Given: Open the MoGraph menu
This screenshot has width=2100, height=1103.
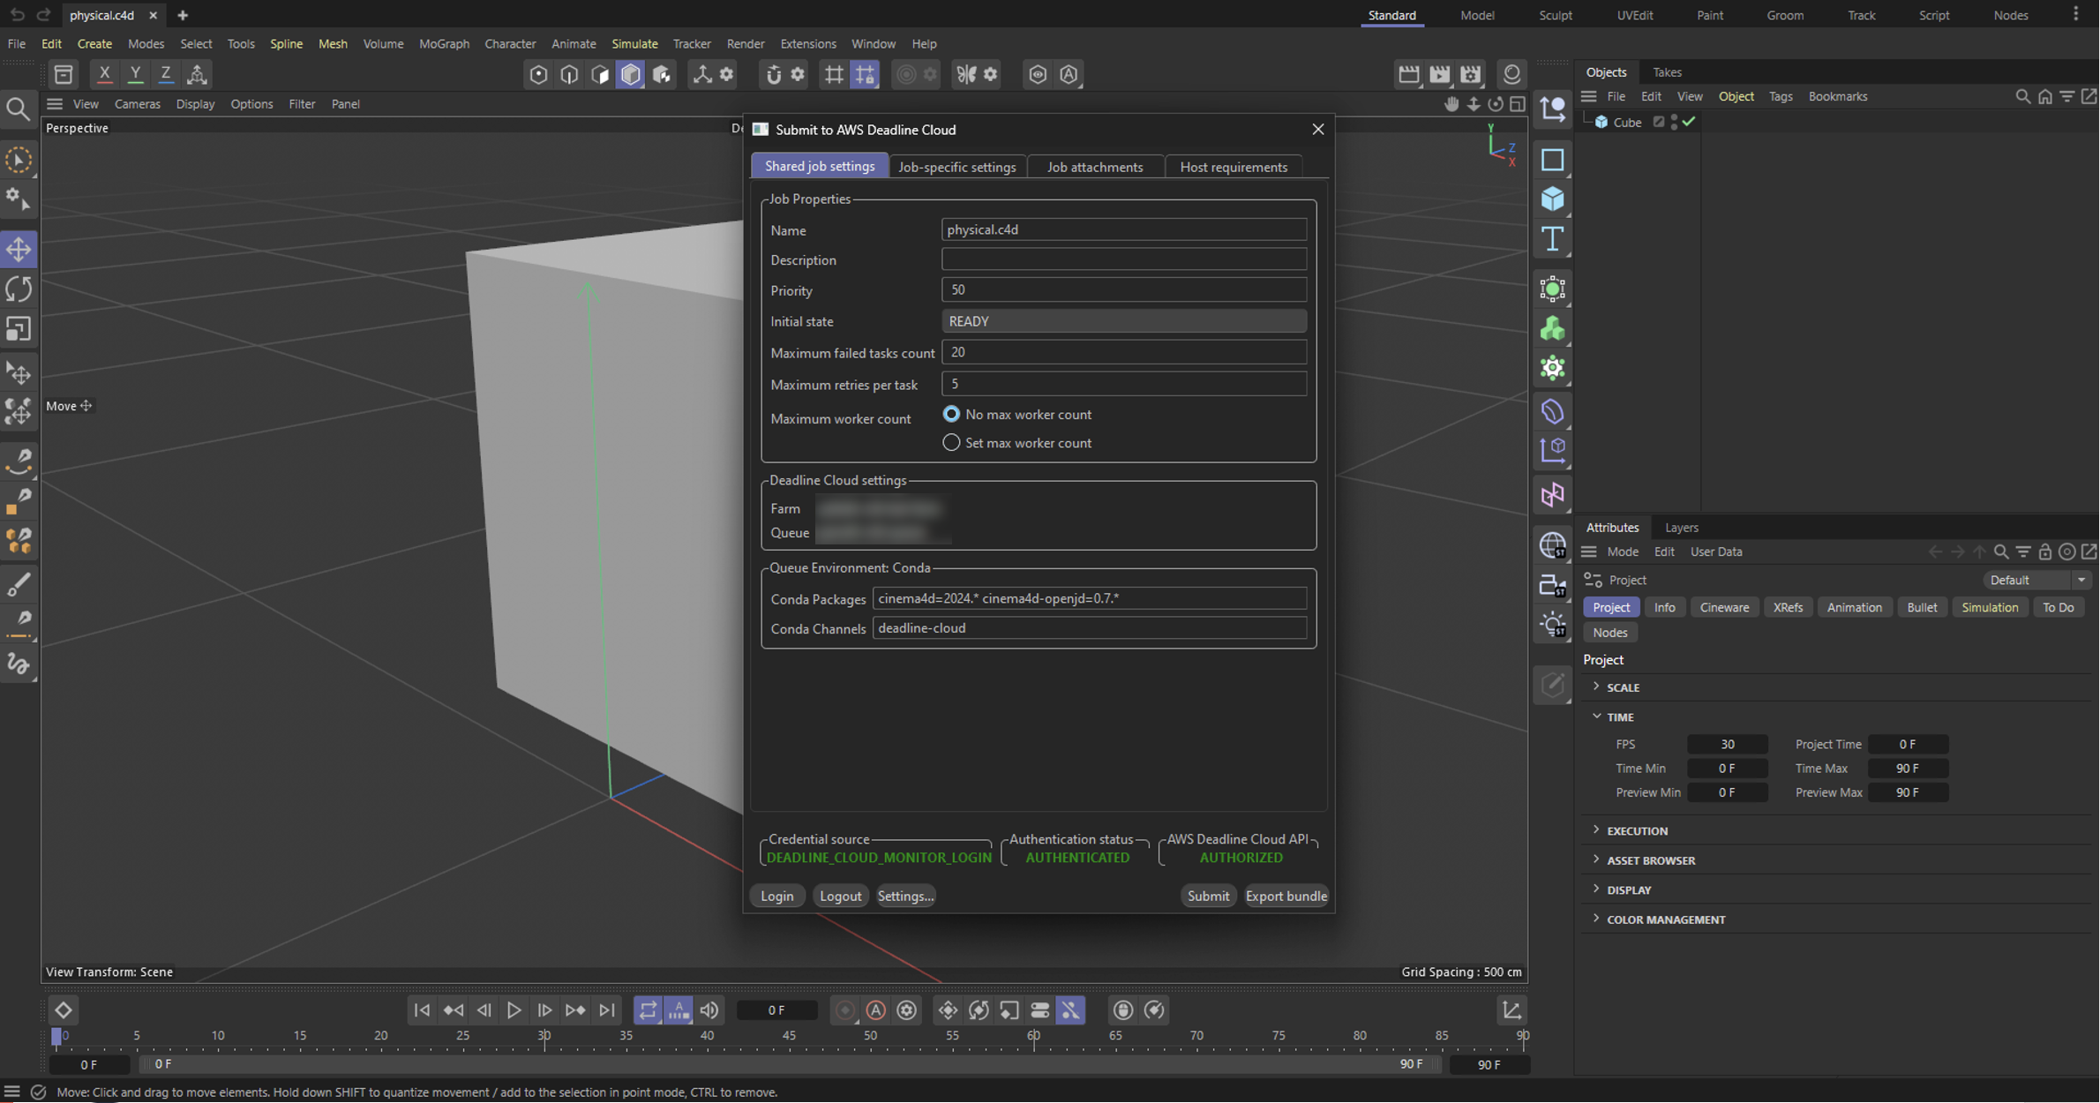Looking at the screenshot, I should coord(444,43).
